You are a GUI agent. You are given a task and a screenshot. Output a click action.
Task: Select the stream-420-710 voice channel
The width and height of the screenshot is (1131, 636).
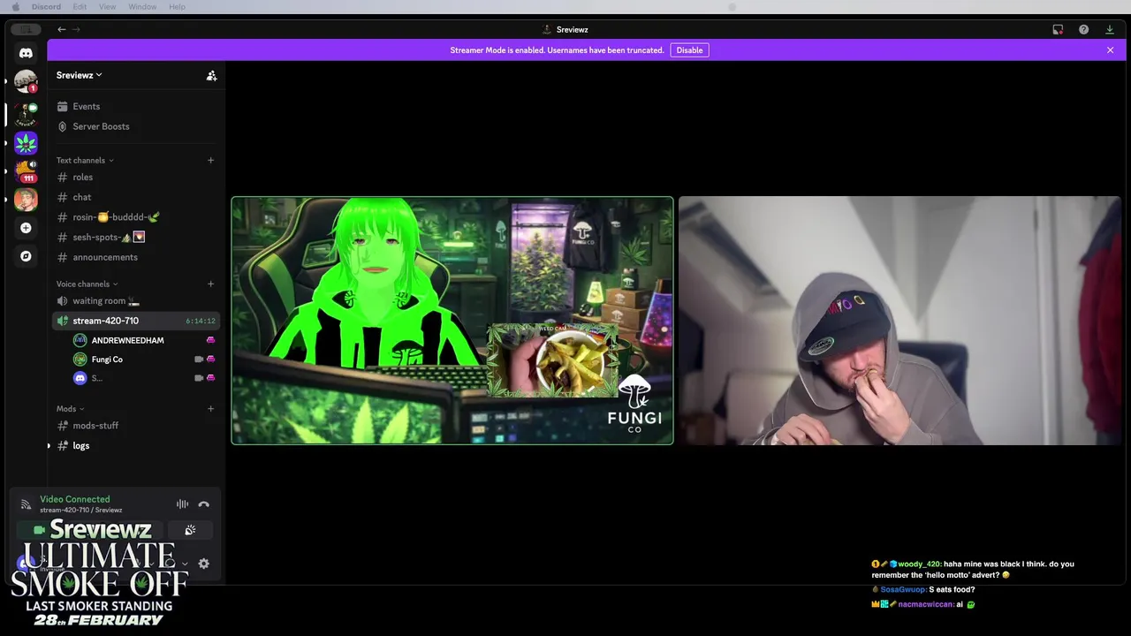[136, 321]
